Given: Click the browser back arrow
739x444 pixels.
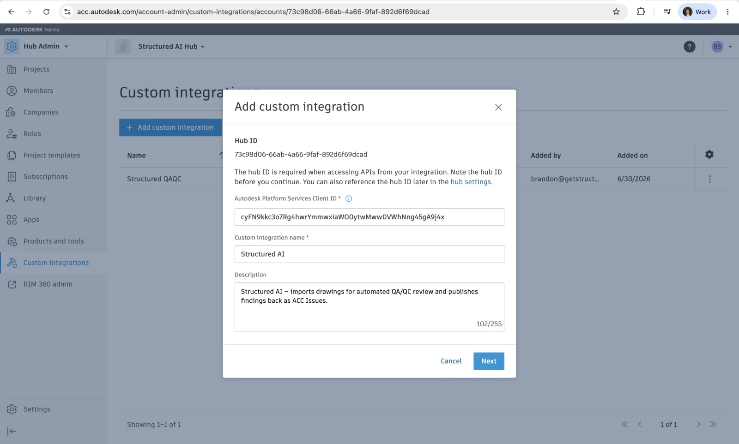Looking at the screenshot, I should (12, 12).
